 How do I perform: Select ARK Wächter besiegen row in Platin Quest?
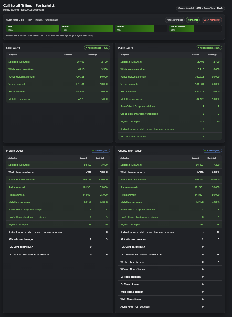170,137
